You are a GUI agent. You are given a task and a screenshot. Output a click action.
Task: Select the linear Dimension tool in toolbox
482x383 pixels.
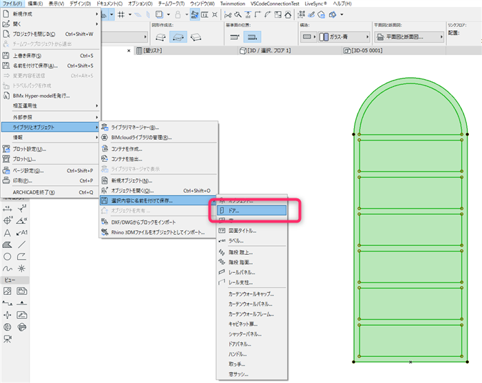tap(8, 209)
